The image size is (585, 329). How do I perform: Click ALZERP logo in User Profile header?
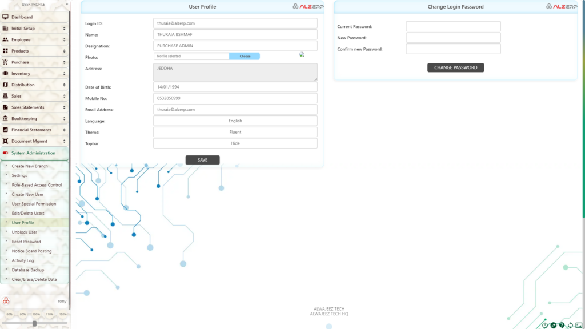[x=308, y=6]
